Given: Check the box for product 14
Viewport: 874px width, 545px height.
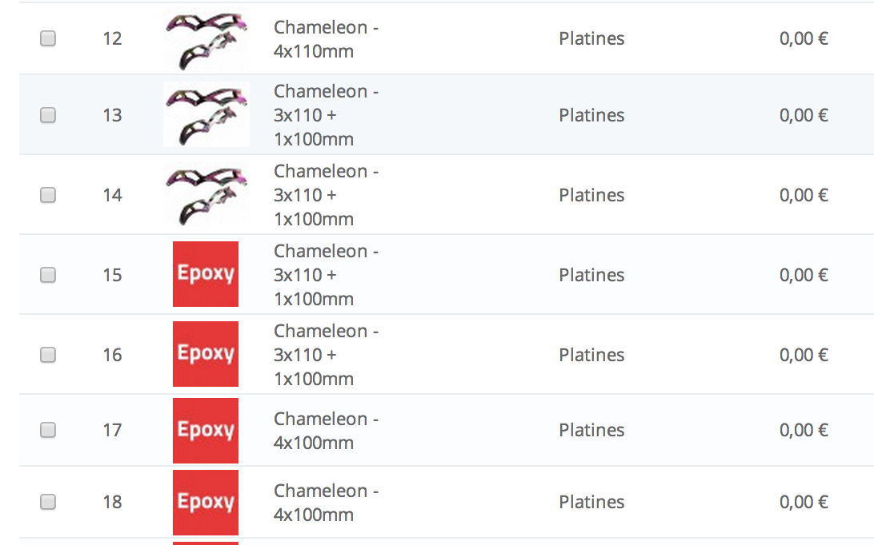Looking at the screenshot, I should 48,195.
